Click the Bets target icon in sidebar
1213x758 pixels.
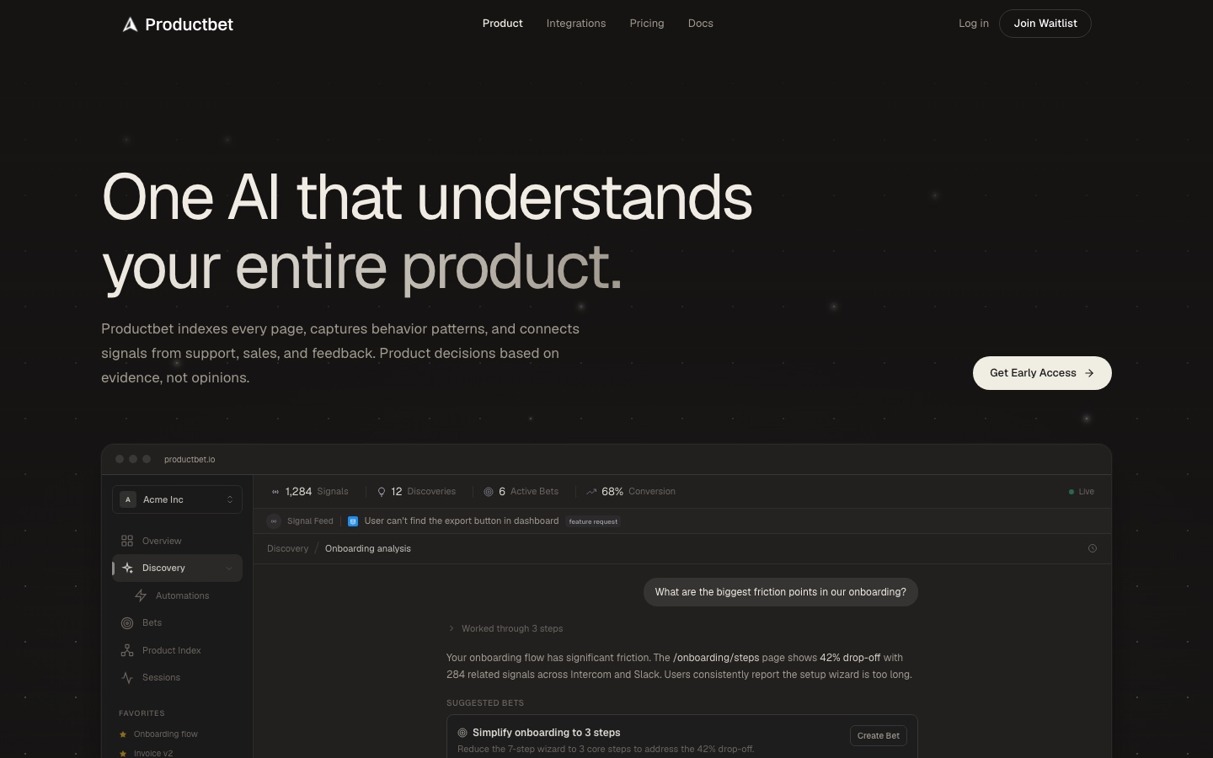click(127, 622)
